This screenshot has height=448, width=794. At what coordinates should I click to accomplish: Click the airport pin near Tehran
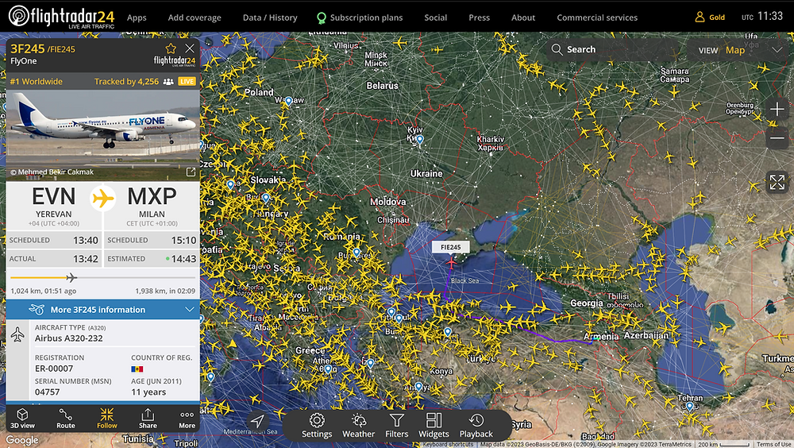(x=690, y=407)
